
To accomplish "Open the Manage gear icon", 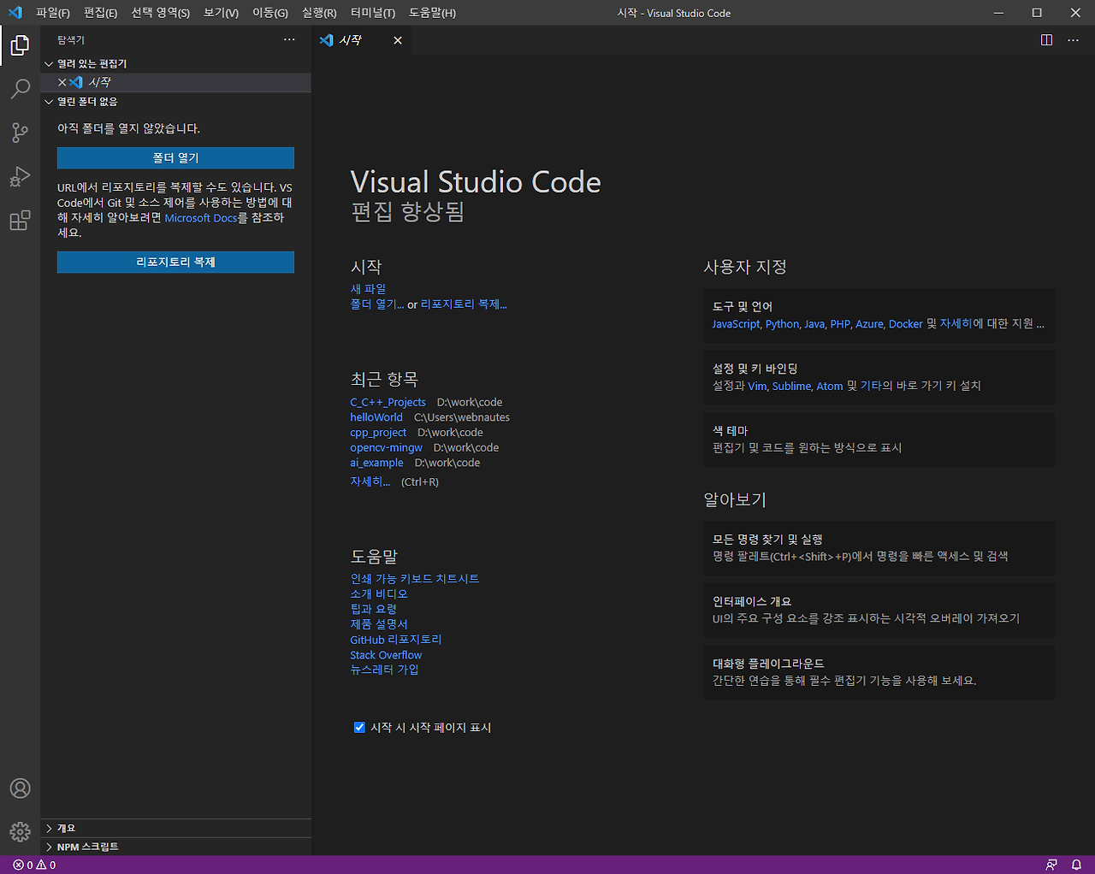I will coord(20,831).
